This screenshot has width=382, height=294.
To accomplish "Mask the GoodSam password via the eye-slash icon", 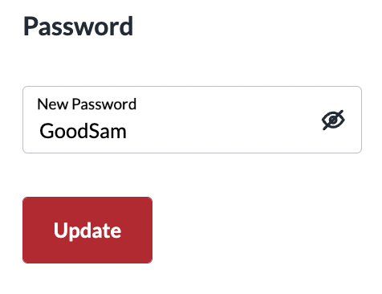I will tap(333, 120).
